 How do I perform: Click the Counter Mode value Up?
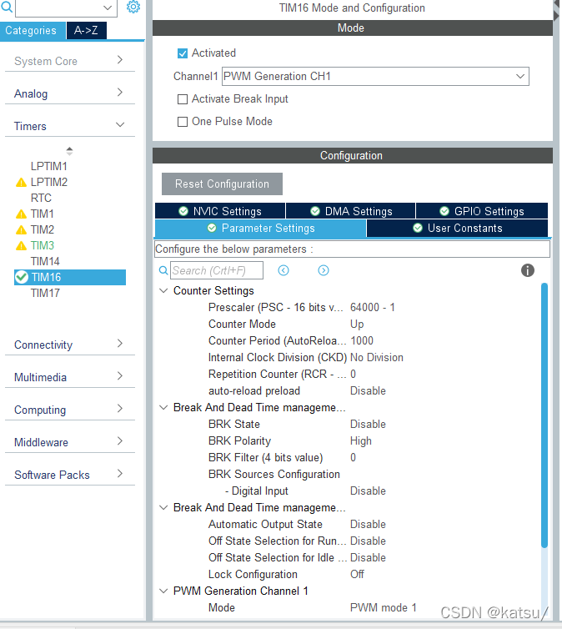pyautogui.click(x=357, y=325)
